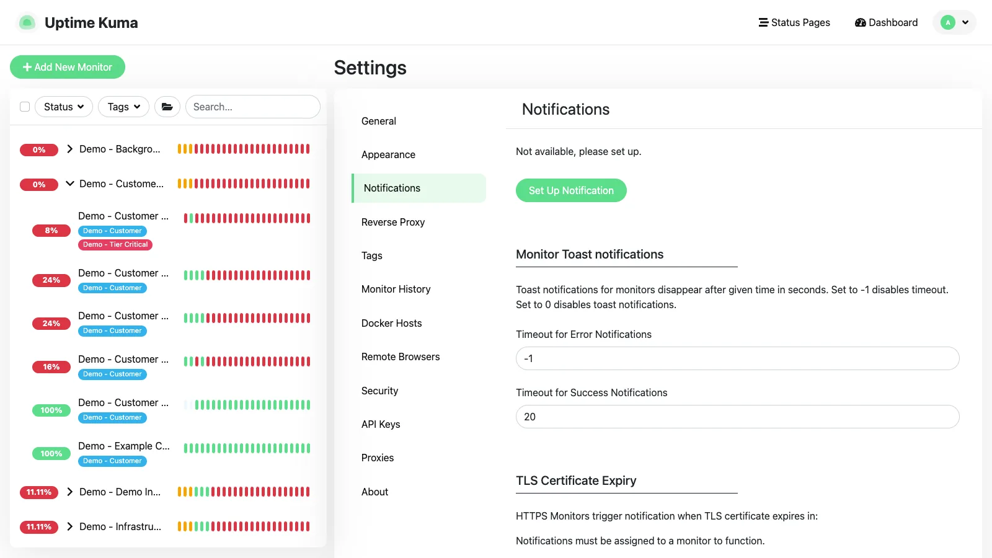Open Appearance settings
The width and height of the screenshot is (992, 558).
click(418, 154)
